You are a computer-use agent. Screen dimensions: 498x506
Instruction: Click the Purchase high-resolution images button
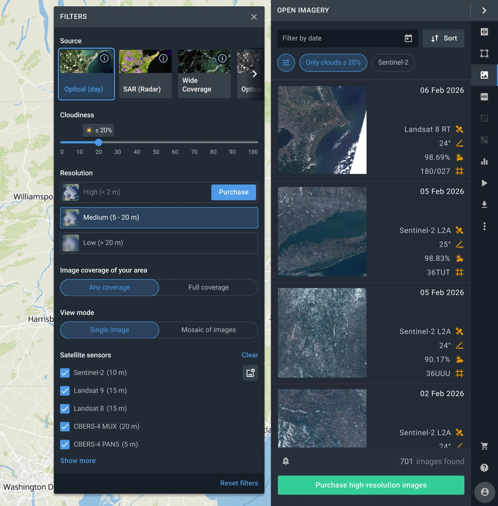[371, 485]
